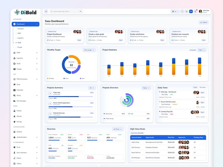
Task: Open the Projects Overview Today dropdown
Action: tap(146, 88)
